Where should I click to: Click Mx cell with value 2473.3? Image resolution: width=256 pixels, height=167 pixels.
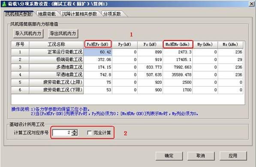point(178,52)
